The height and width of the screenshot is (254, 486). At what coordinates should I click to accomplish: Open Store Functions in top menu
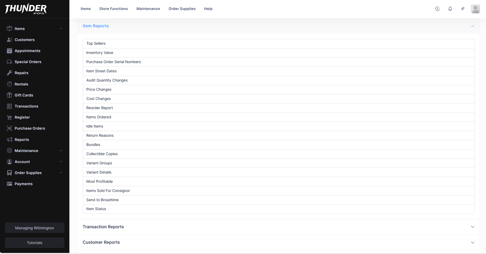tap(113, 9)
